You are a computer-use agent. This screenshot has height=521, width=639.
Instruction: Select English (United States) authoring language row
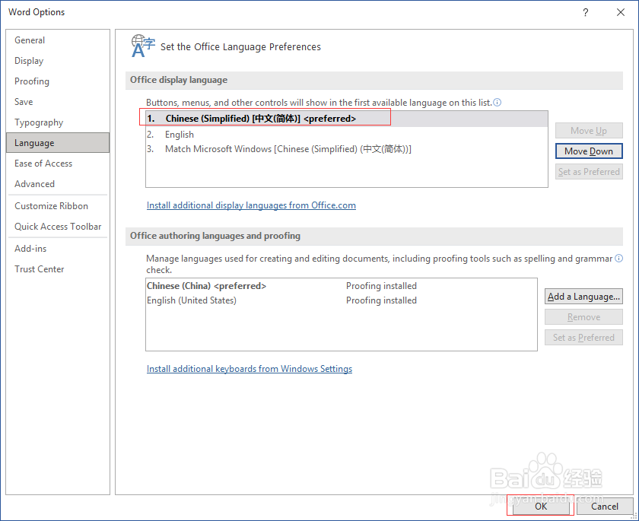[x=341, y=300]
